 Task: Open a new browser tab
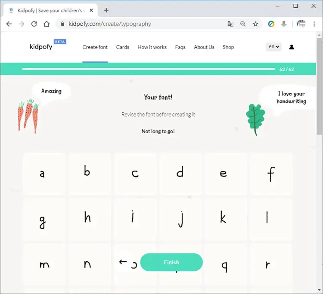106,10
